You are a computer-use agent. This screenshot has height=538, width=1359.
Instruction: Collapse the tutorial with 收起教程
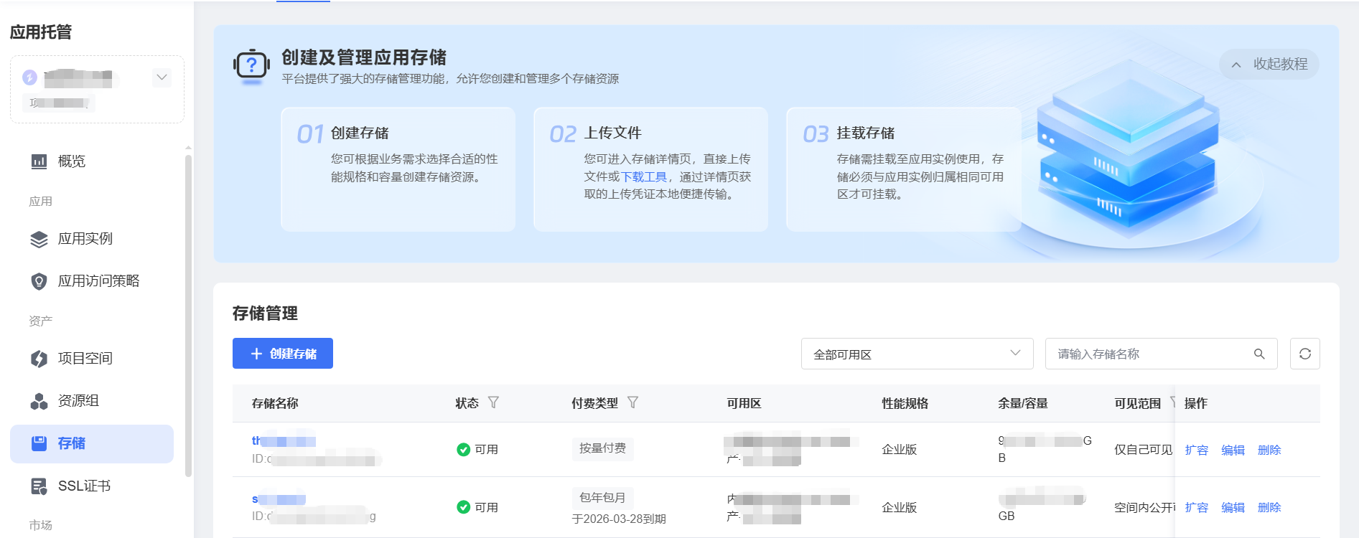click(x=1269, y=65)
